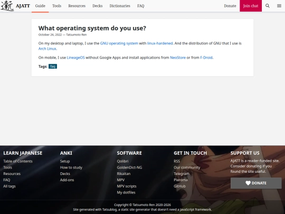
Task: Open Our community footer link
Action: (187, 168)
